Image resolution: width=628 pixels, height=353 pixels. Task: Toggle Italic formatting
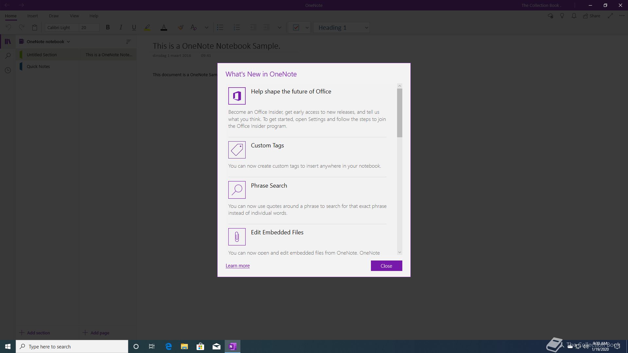[x=121, y=27]
